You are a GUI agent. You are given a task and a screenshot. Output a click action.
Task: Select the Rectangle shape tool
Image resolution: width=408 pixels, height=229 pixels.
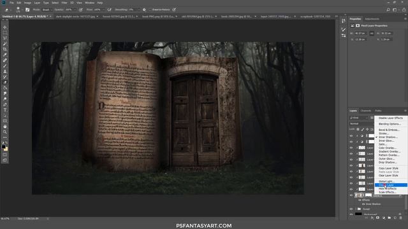pos(4,121)
